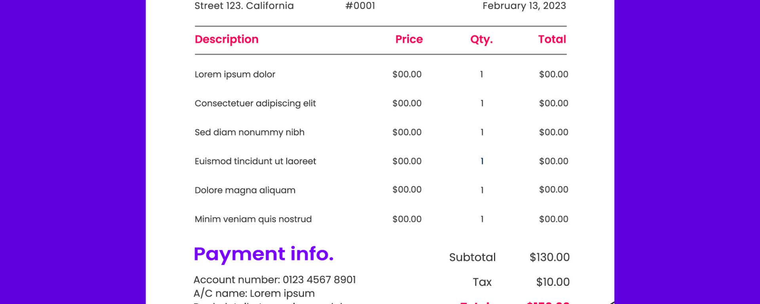Click the Subtotal amount $130.00
Viewport: 760px width, 304px height.
549,257
